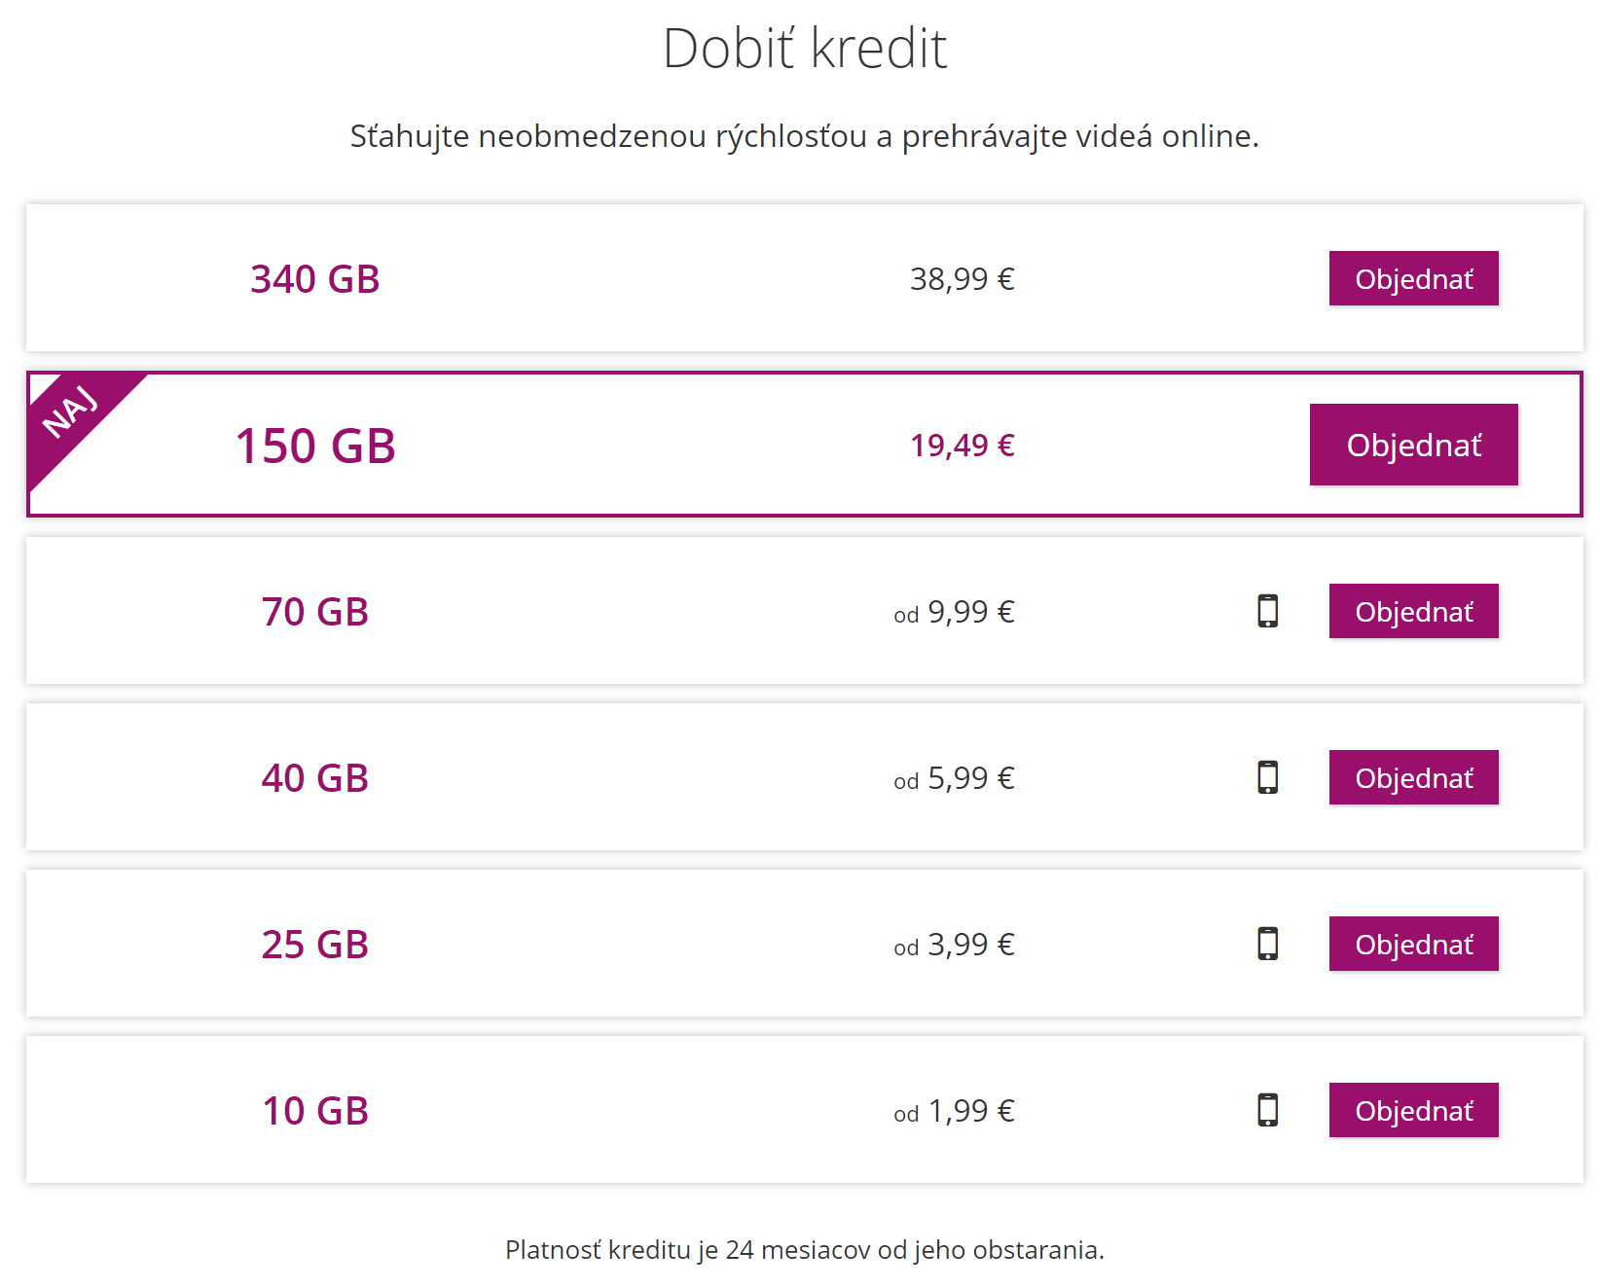Select the 340 GB package label

pyautogui.click(x=314, y=279)
